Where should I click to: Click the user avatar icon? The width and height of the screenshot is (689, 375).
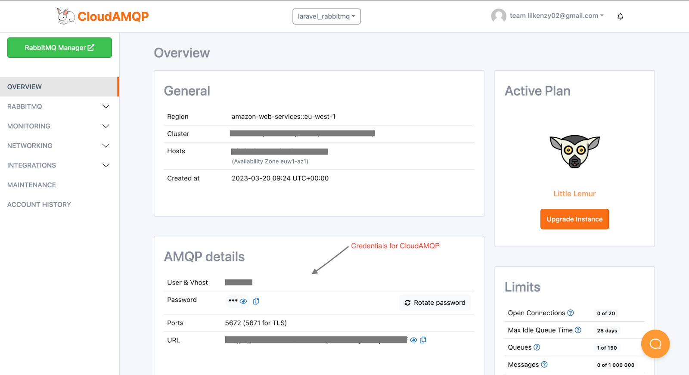tap(499, 16)
